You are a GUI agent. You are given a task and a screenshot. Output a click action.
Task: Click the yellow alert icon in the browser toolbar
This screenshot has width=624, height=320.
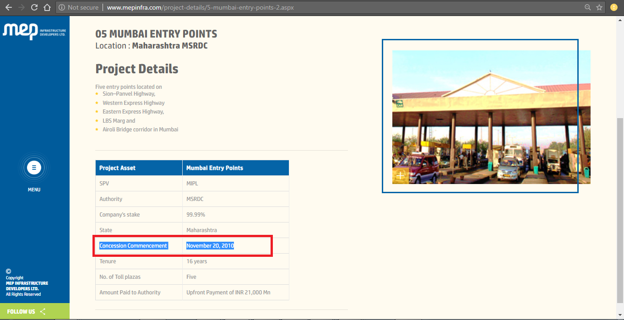coord(614,7)
